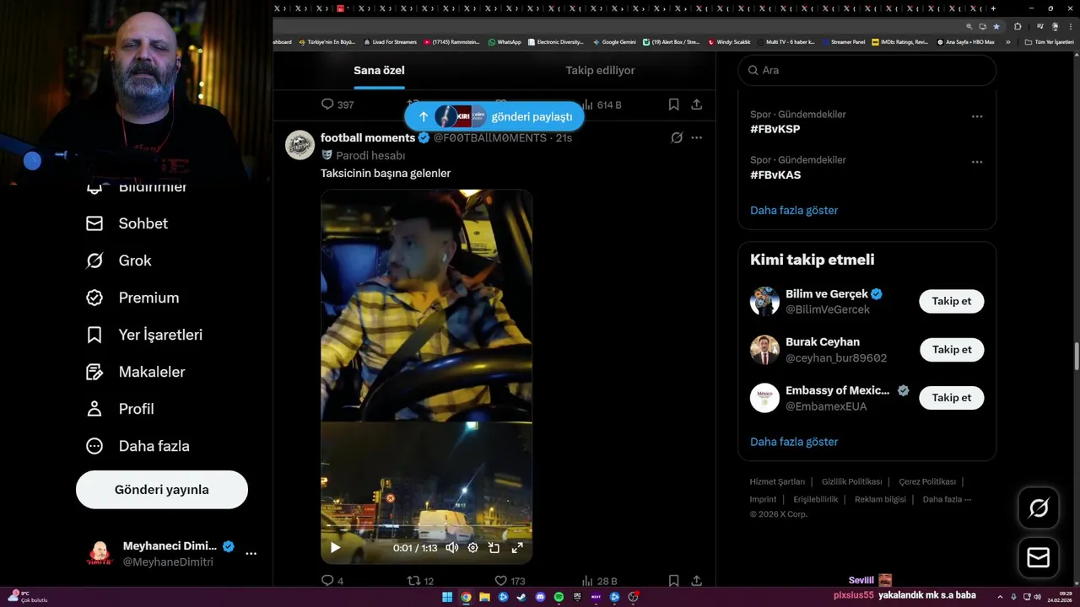Open Makaleler in the sidebar
This screenshot has height=607, width=1080.
coord(135,372)
